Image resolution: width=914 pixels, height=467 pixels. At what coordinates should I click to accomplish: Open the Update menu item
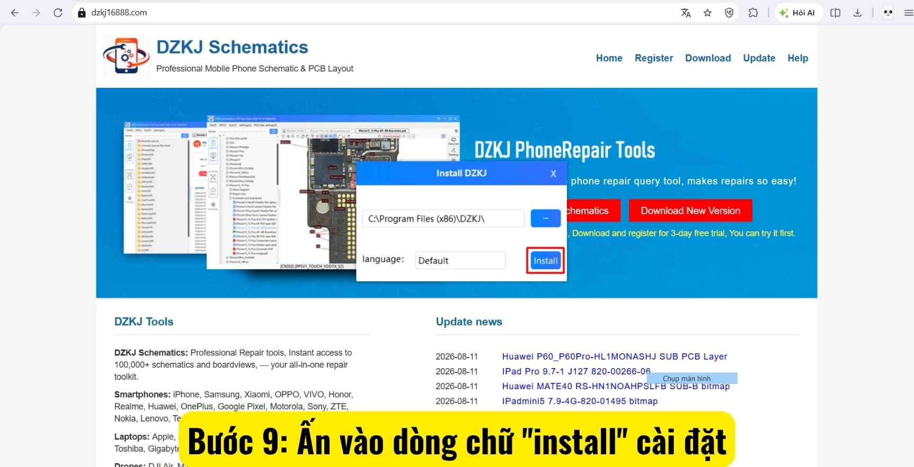coord(759,58)
